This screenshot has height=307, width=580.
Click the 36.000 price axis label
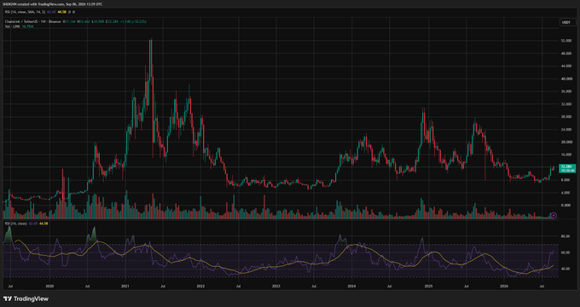[x=566, y=91]
